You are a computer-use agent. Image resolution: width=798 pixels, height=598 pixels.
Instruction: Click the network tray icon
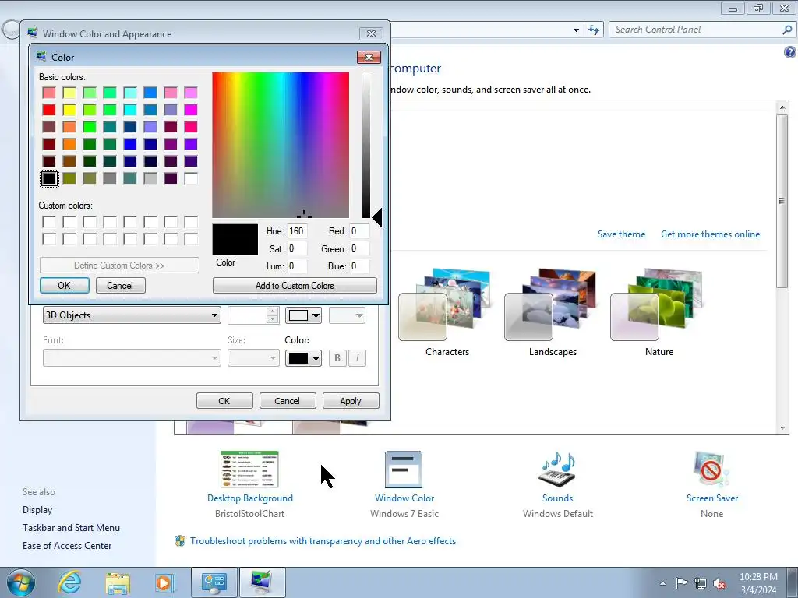point(701,583)
